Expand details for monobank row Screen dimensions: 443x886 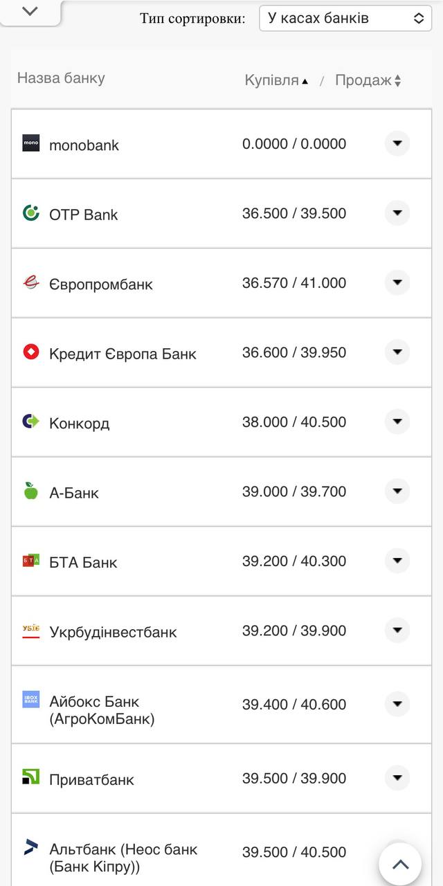[397, 144]
